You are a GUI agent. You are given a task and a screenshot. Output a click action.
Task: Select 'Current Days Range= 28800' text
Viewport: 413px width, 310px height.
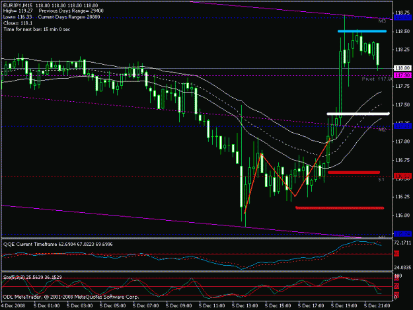pyautogui.click(x=69, y=17)
